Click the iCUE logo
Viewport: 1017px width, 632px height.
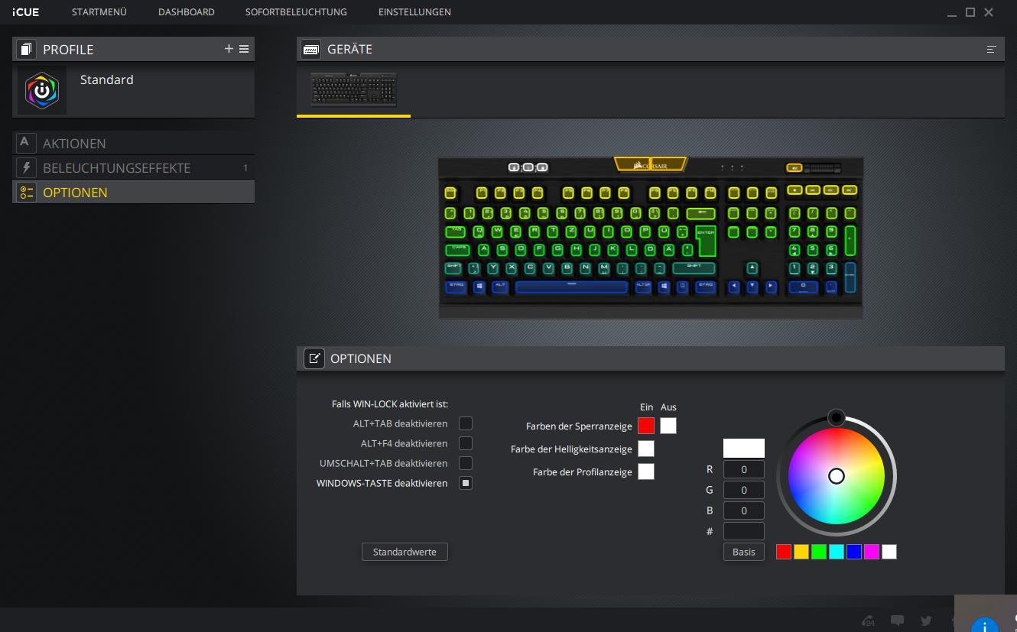tap(25, 12)
